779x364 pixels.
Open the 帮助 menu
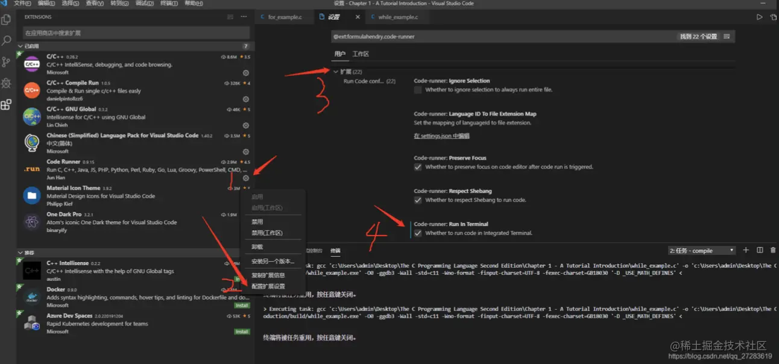[x=194, y=3]
